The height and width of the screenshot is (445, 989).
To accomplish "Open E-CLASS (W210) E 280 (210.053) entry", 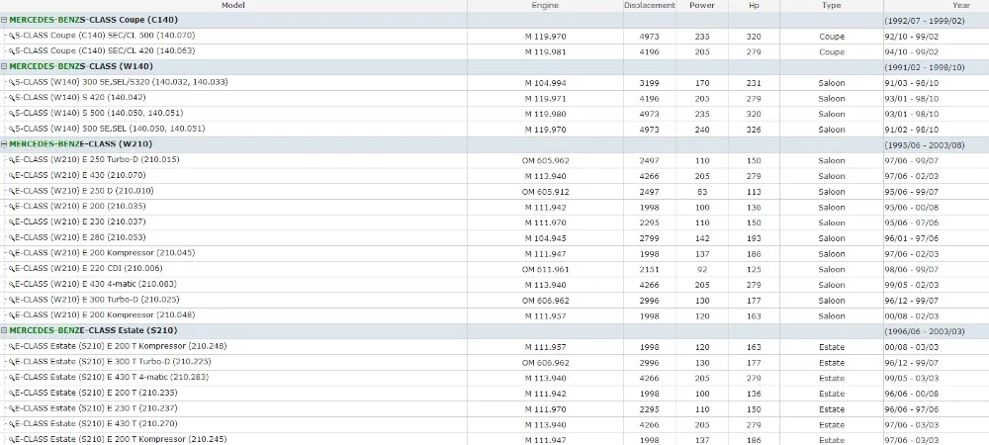I will pyautogui.click(x=80, y=237).
